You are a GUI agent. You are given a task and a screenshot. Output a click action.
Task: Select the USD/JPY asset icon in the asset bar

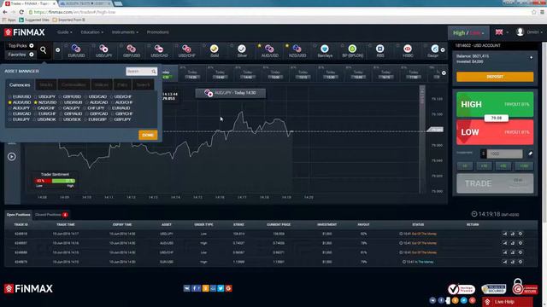(103, 49)
